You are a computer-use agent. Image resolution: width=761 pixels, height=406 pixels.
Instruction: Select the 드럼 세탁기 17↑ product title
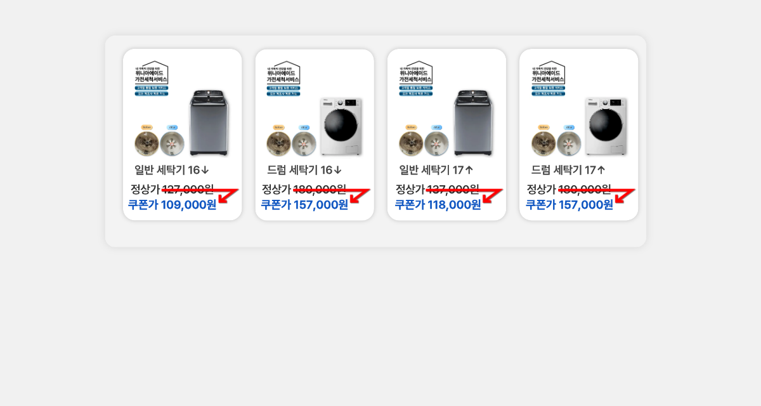click(568, 170)
